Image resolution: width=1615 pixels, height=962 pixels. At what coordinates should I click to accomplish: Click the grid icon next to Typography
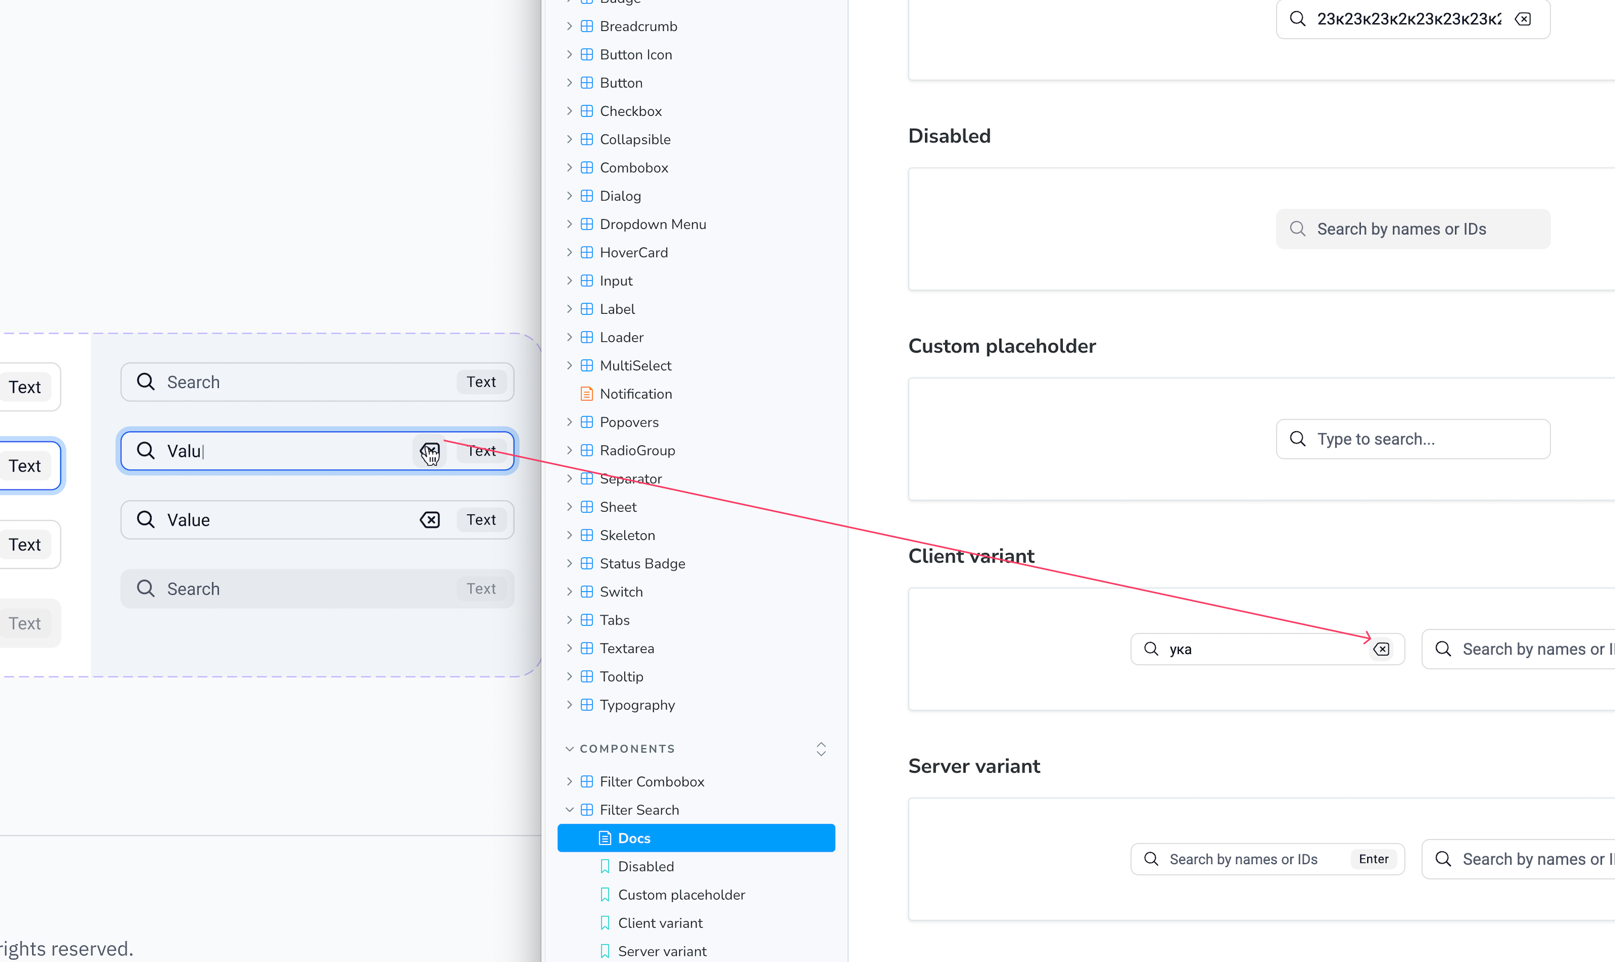586,705
